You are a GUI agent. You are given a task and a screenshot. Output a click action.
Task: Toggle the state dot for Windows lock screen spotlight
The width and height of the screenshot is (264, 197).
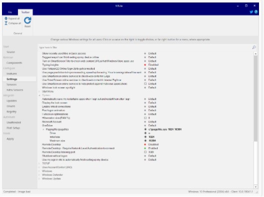(145, 88)
